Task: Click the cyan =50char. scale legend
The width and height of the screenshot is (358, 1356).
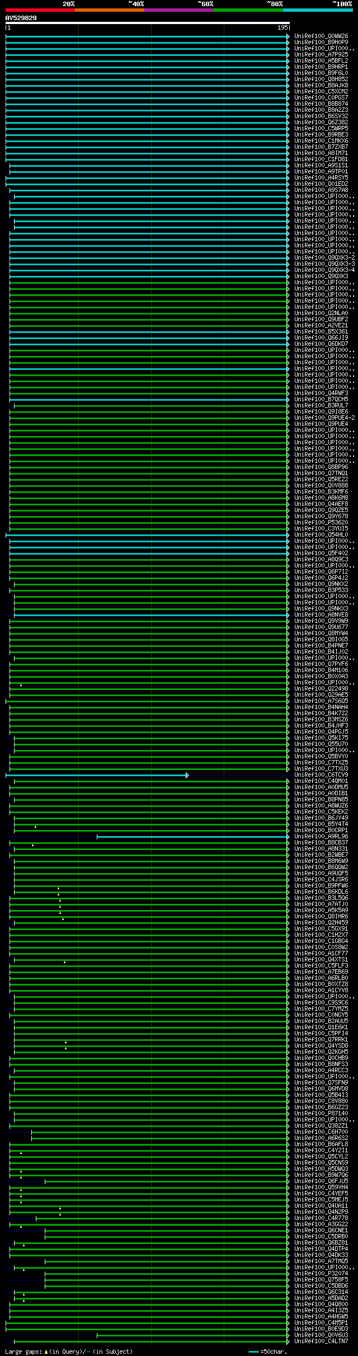Action: click(x=268, y=1352)
